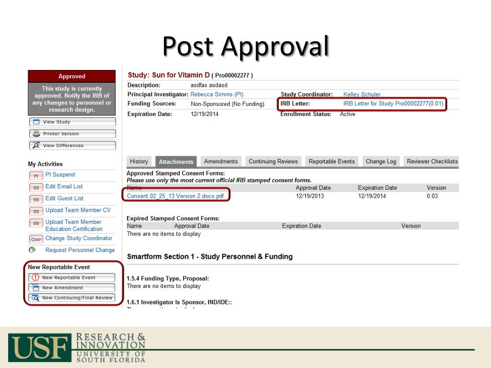The height and width of the screenshot is (368, 491).
Task: Click the approved consent's Approval Date 12/19/2013
Action: pos(310,196)
